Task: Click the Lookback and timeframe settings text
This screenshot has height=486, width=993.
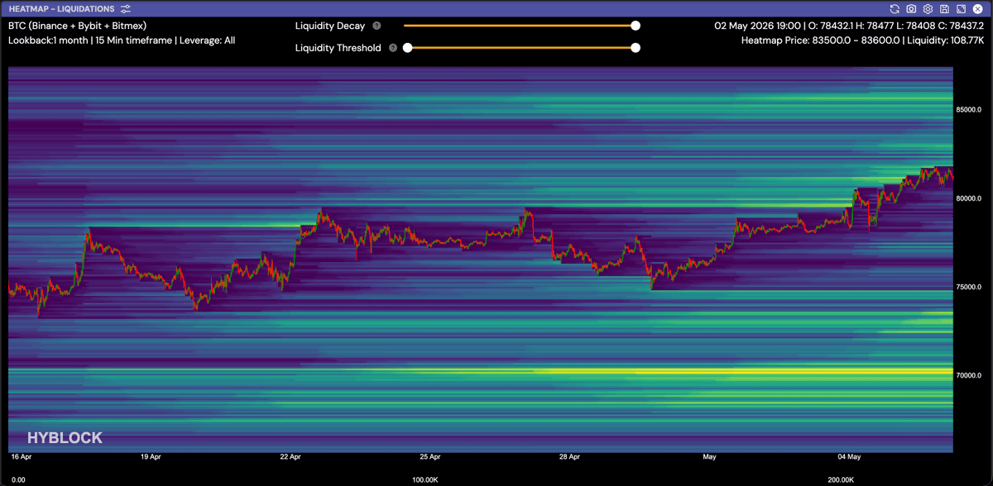Action: coord(122,40)
